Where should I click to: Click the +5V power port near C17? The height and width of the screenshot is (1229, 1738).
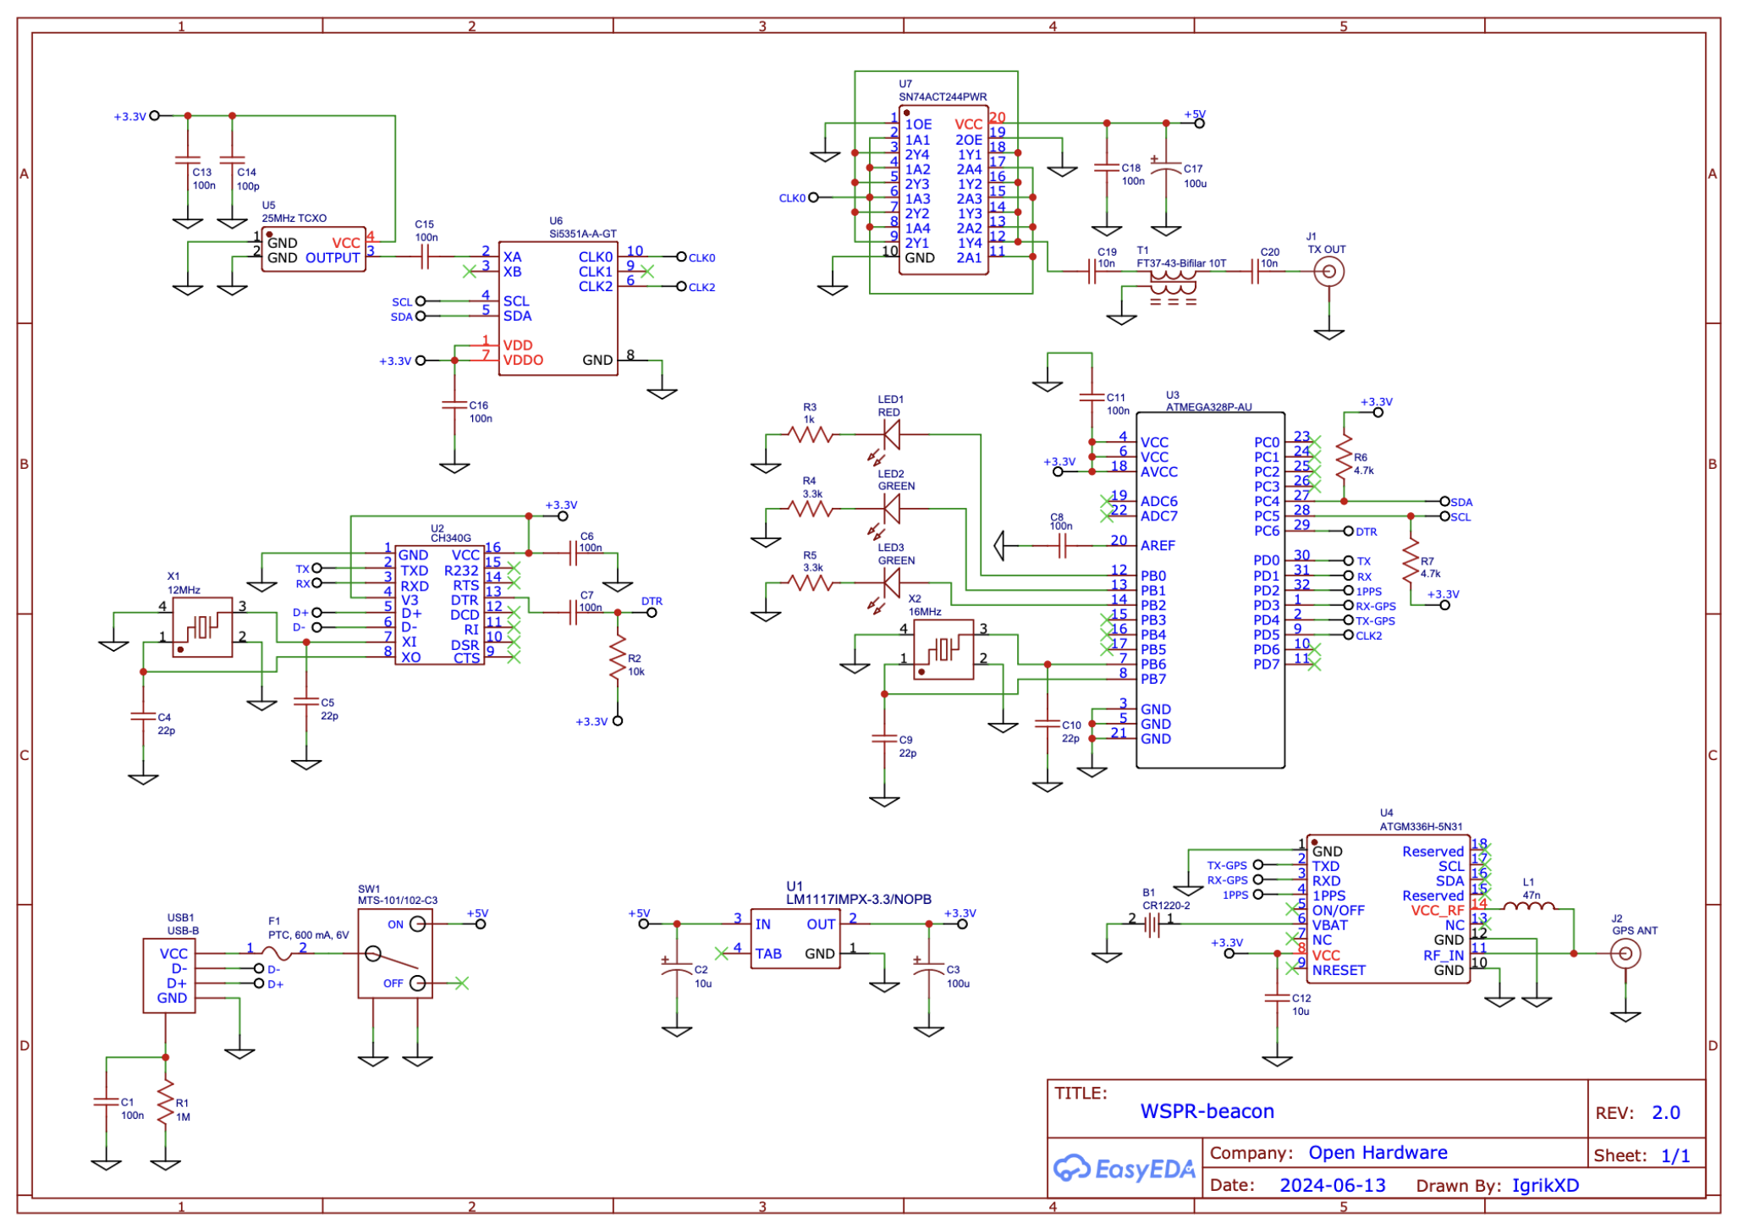1196,118
